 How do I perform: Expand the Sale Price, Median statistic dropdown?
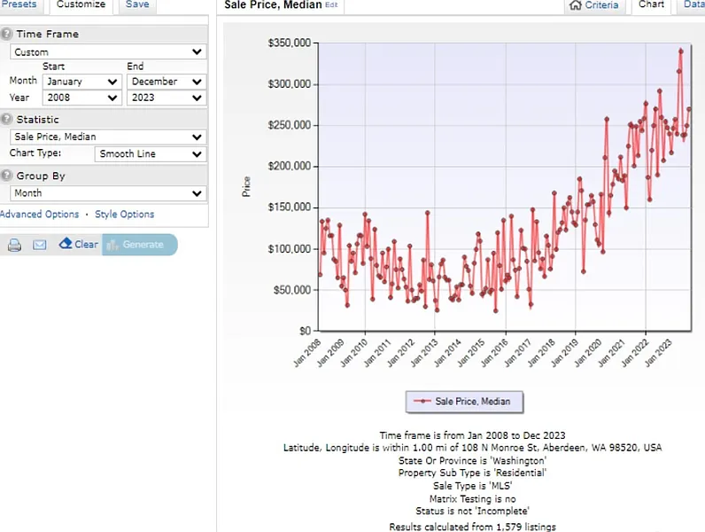108,137
